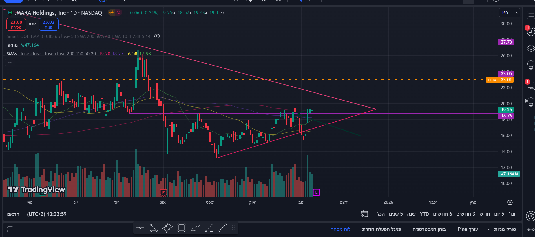Viewport: 535px width, 237px height.
Task: Open the replay trading panel tab
Action: 381,229
